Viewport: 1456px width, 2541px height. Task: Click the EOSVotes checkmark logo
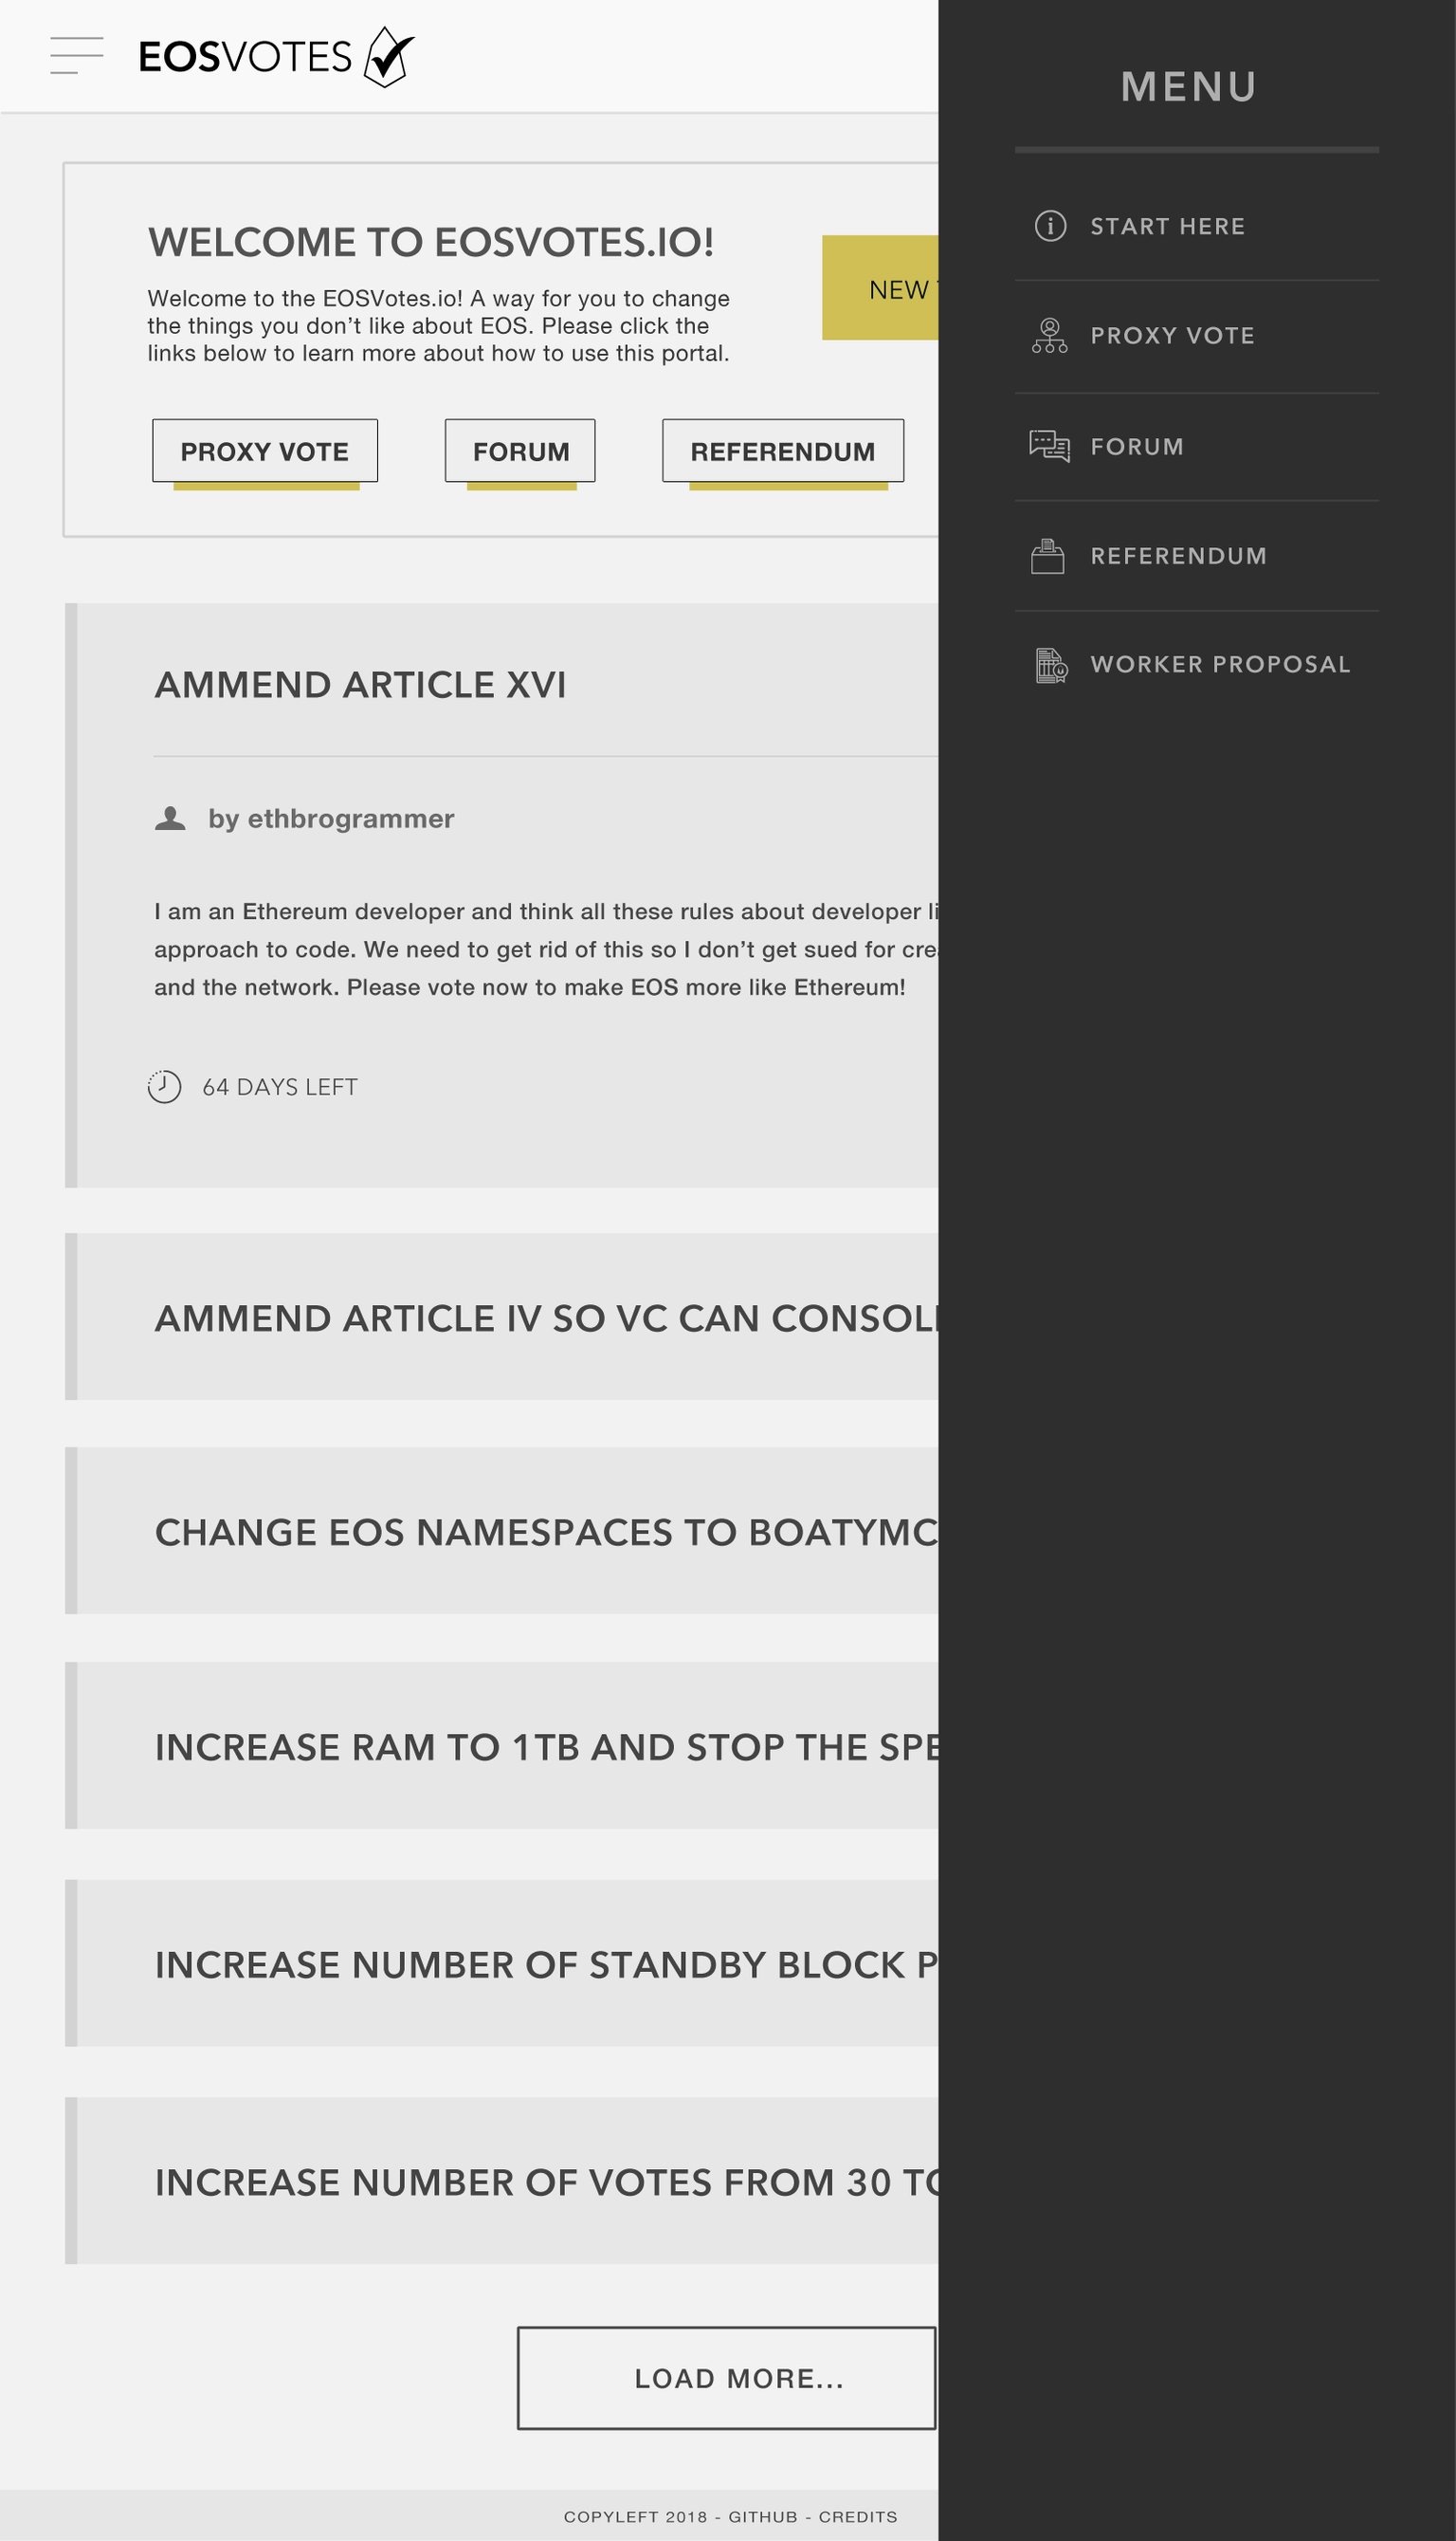click(x=389, y=57)
